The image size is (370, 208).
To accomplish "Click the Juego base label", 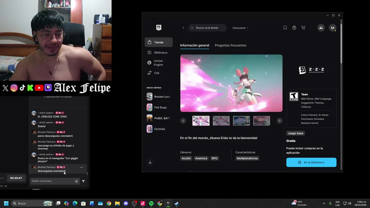I will [x=295, y=133].
